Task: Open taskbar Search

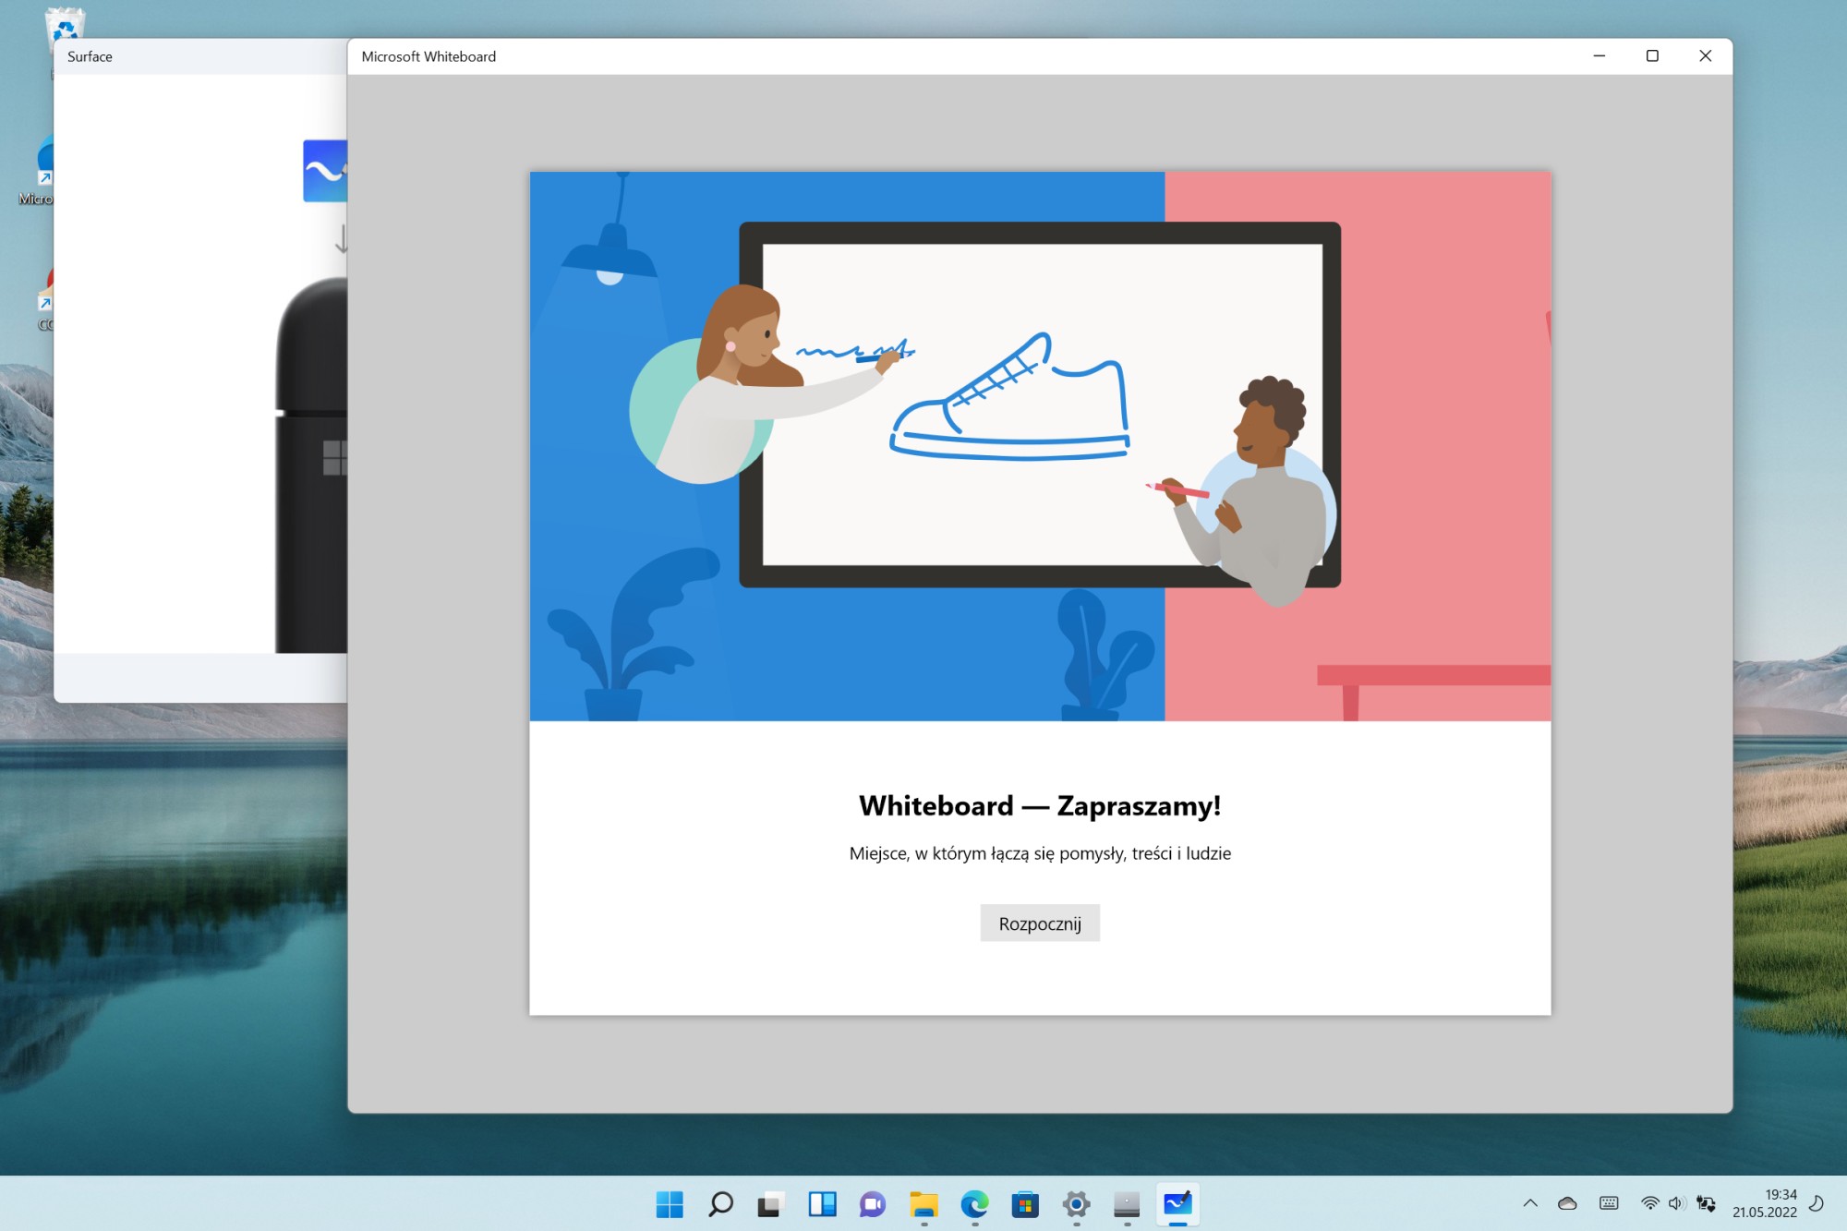Action: [x=720, y=1204]
